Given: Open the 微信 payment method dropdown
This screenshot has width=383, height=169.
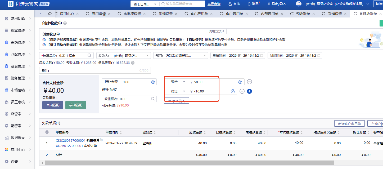Looking at the screenshot, I should [x=184, y=91].
